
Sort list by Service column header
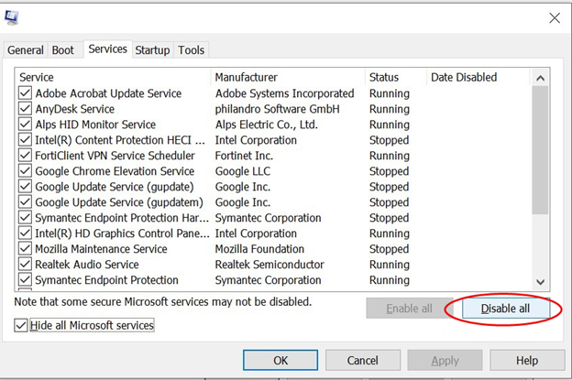[x=114, y=77]
